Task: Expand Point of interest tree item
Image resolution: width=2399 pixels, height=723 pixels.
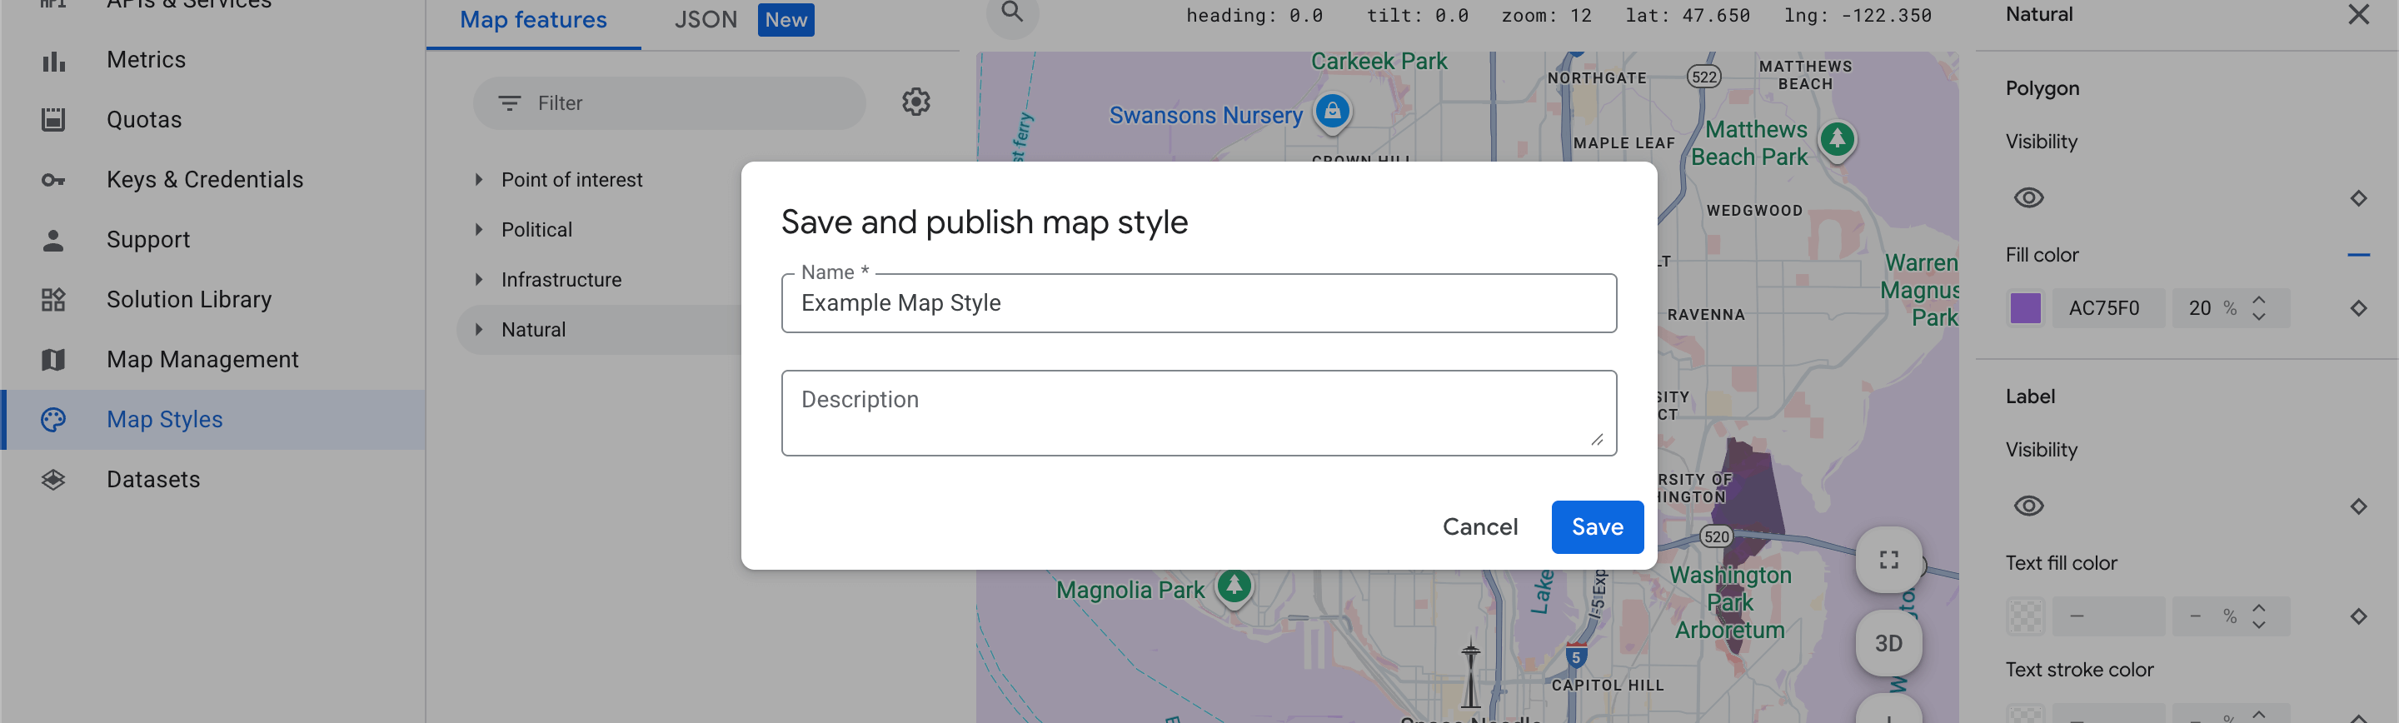Action: pos(479,179)
